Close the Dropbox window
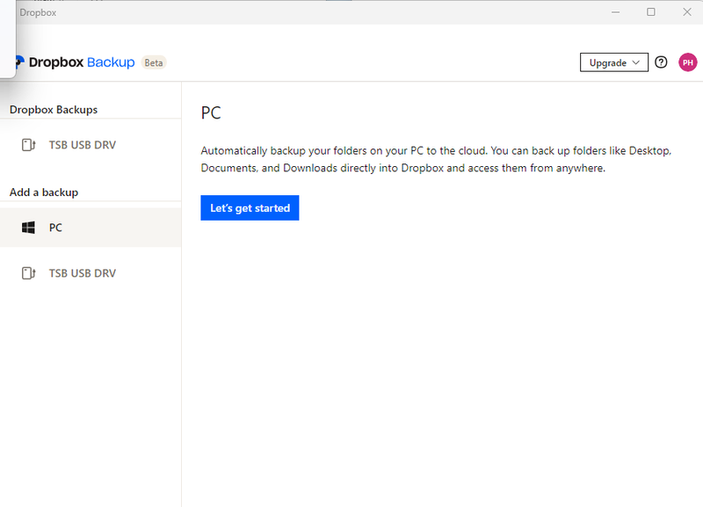The width and height of the screenshot is (703, 507). point(685,11)
